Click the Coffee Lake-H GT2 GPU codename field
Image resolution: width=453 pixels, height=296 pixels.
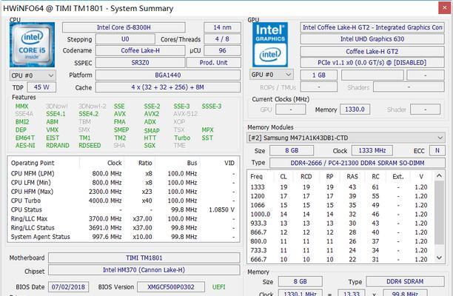pos(372,51)
